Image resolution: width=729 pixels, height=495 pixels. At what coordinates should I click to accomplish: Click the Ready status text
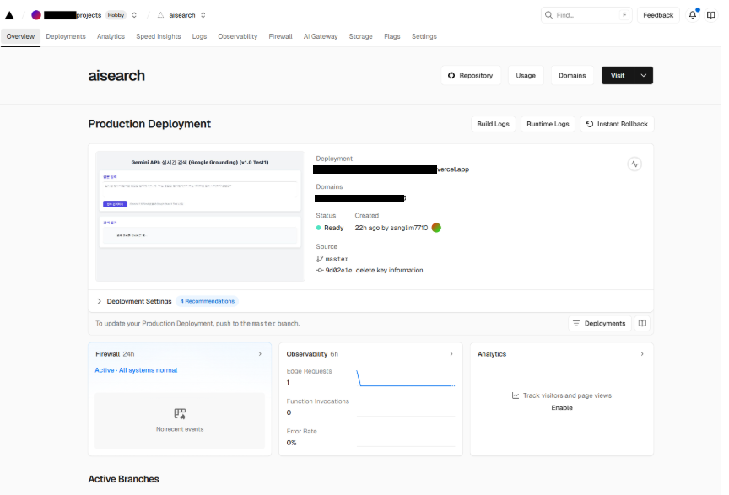(333, 228)
